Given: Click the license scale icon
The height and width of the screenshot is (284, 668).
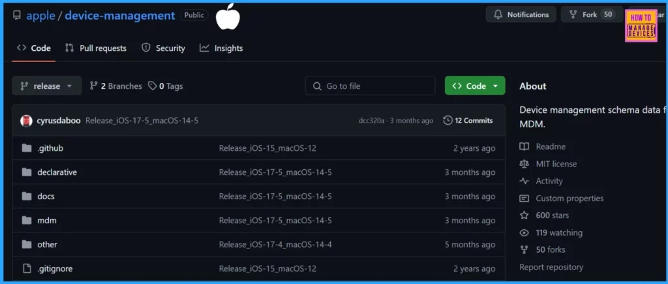Looking at the screenshot, I should [524, 164].
